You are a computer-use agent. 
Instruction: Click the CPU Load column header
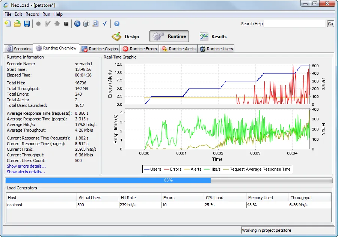tap(225, 198)
